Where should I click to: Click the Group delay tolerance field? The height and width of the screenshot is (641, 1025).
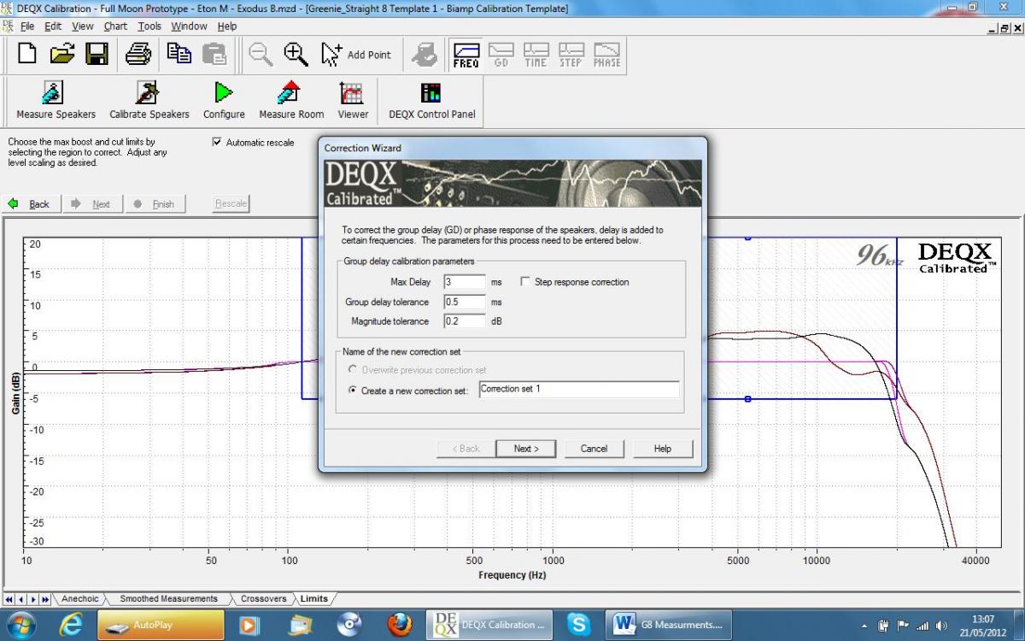point(465,302)
